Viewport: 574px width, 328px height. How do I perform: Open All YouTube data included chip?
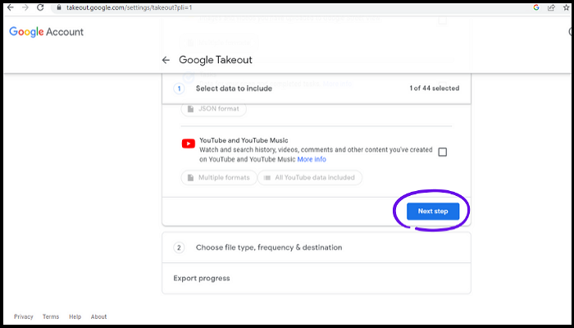[310, 177]
